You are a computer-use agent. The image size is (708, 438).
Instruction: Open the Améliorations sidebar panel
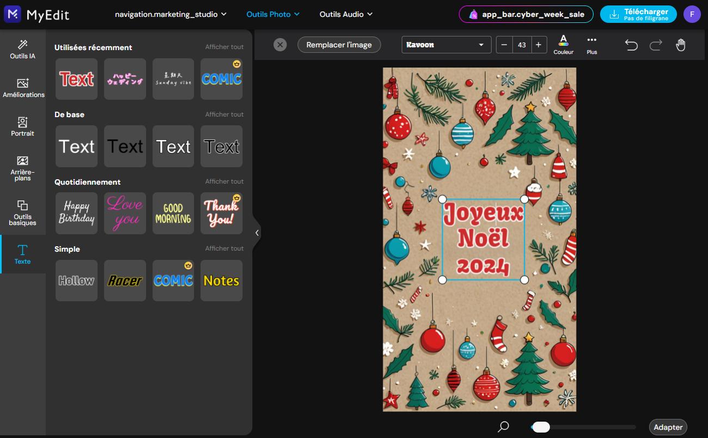tap(23, 88)
